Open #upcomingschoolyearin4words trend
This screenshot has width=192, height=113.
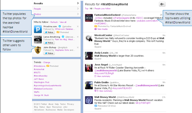tap(48, 85)
